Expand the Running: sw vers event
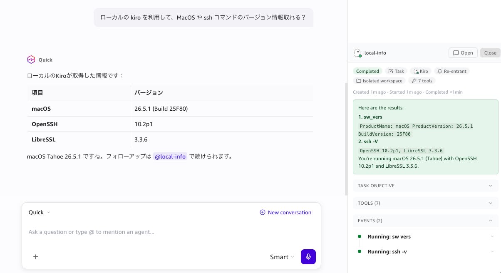The image size is (501, 273). 493,236
